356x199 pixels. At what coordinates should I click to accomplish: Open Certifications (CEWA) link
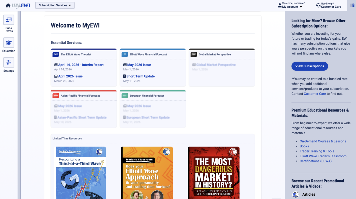[316, 161]
